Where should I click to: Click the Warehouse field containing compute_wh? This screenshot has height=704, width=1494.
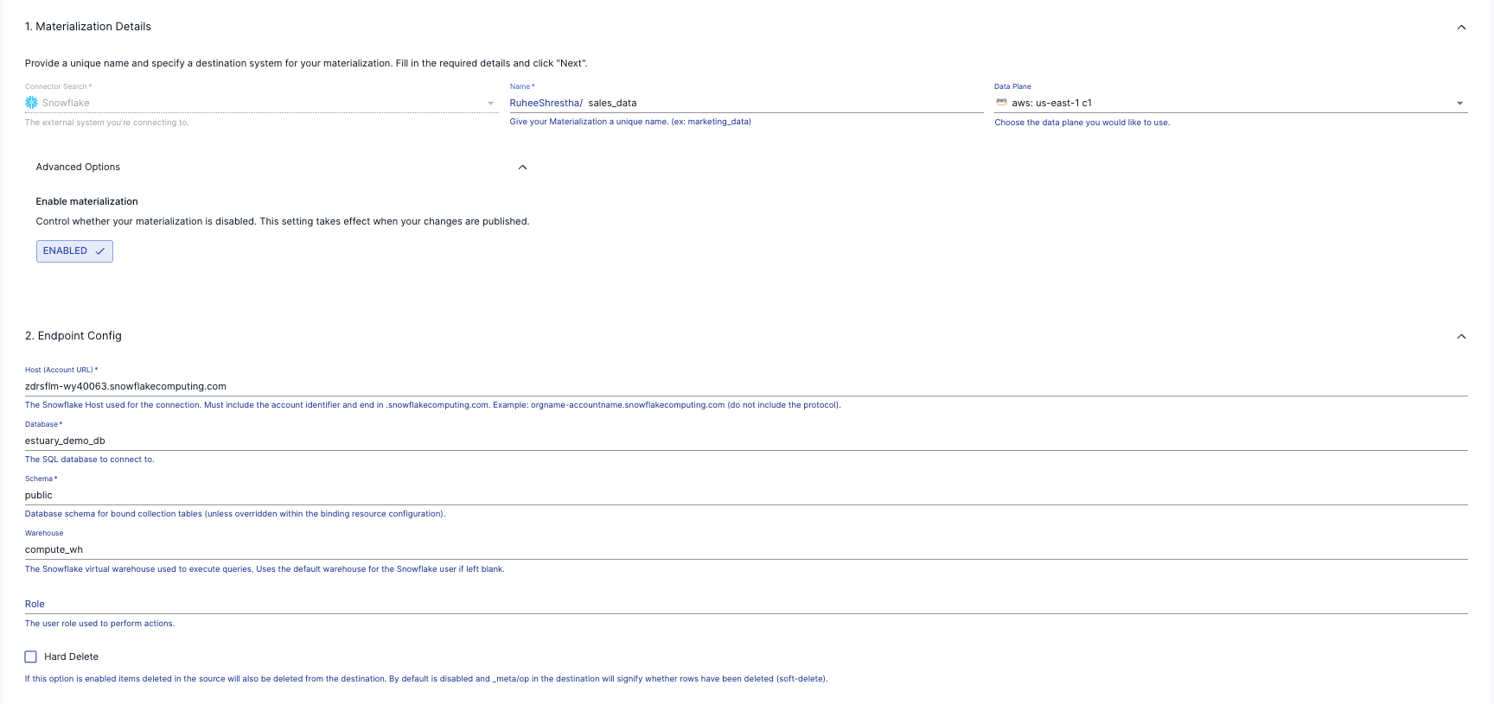point(744,549)
